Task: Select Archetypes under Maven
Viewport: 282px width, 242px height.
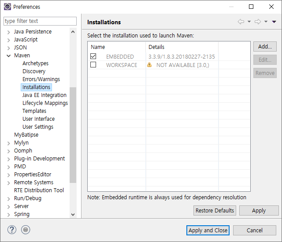Action: [35, 63]
